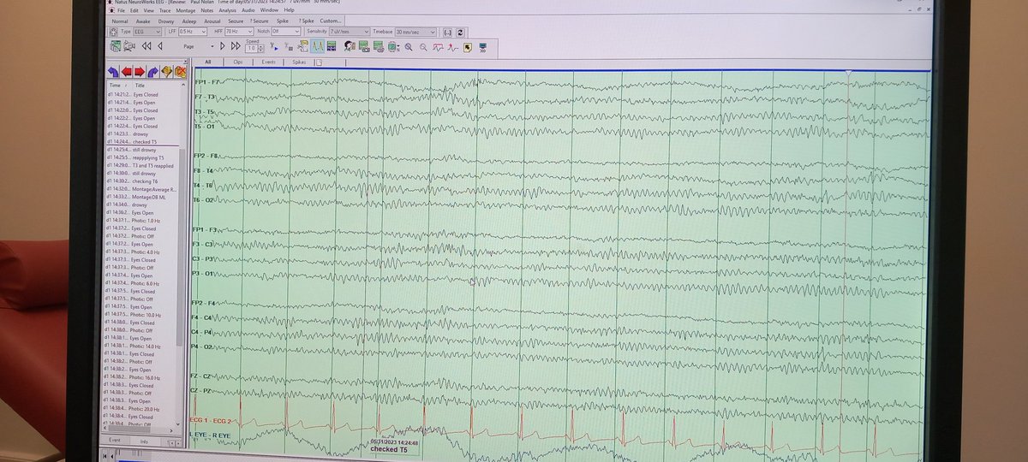
Task: Click the note tag toolbar icon
Action: point(304,46)
